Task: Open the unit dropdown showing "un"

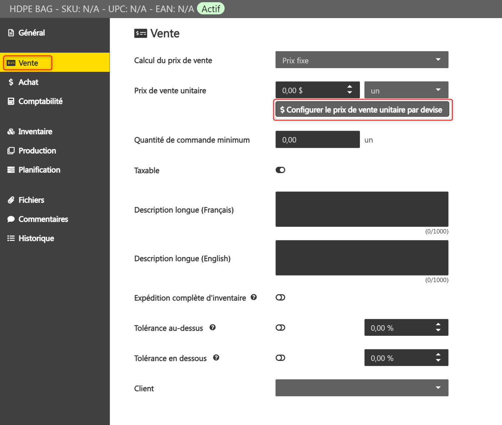Action: coord(406,90)
